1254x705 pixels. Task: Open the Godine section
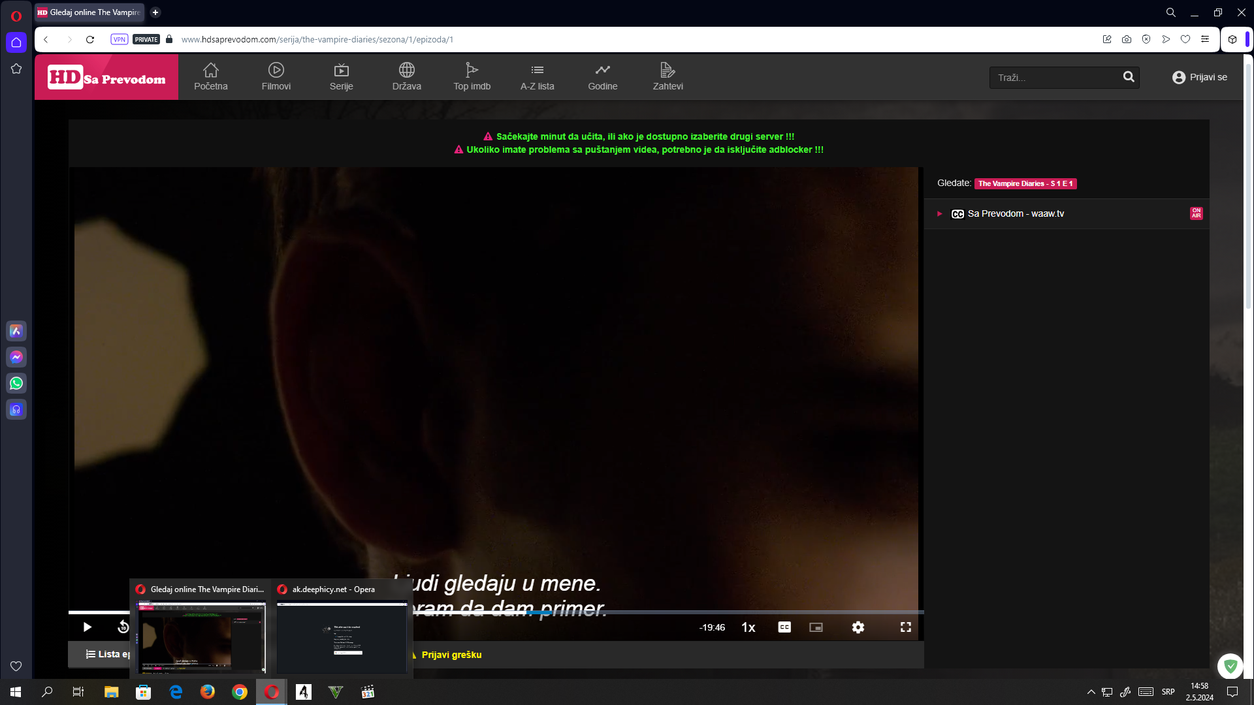[x=602, y=76]
